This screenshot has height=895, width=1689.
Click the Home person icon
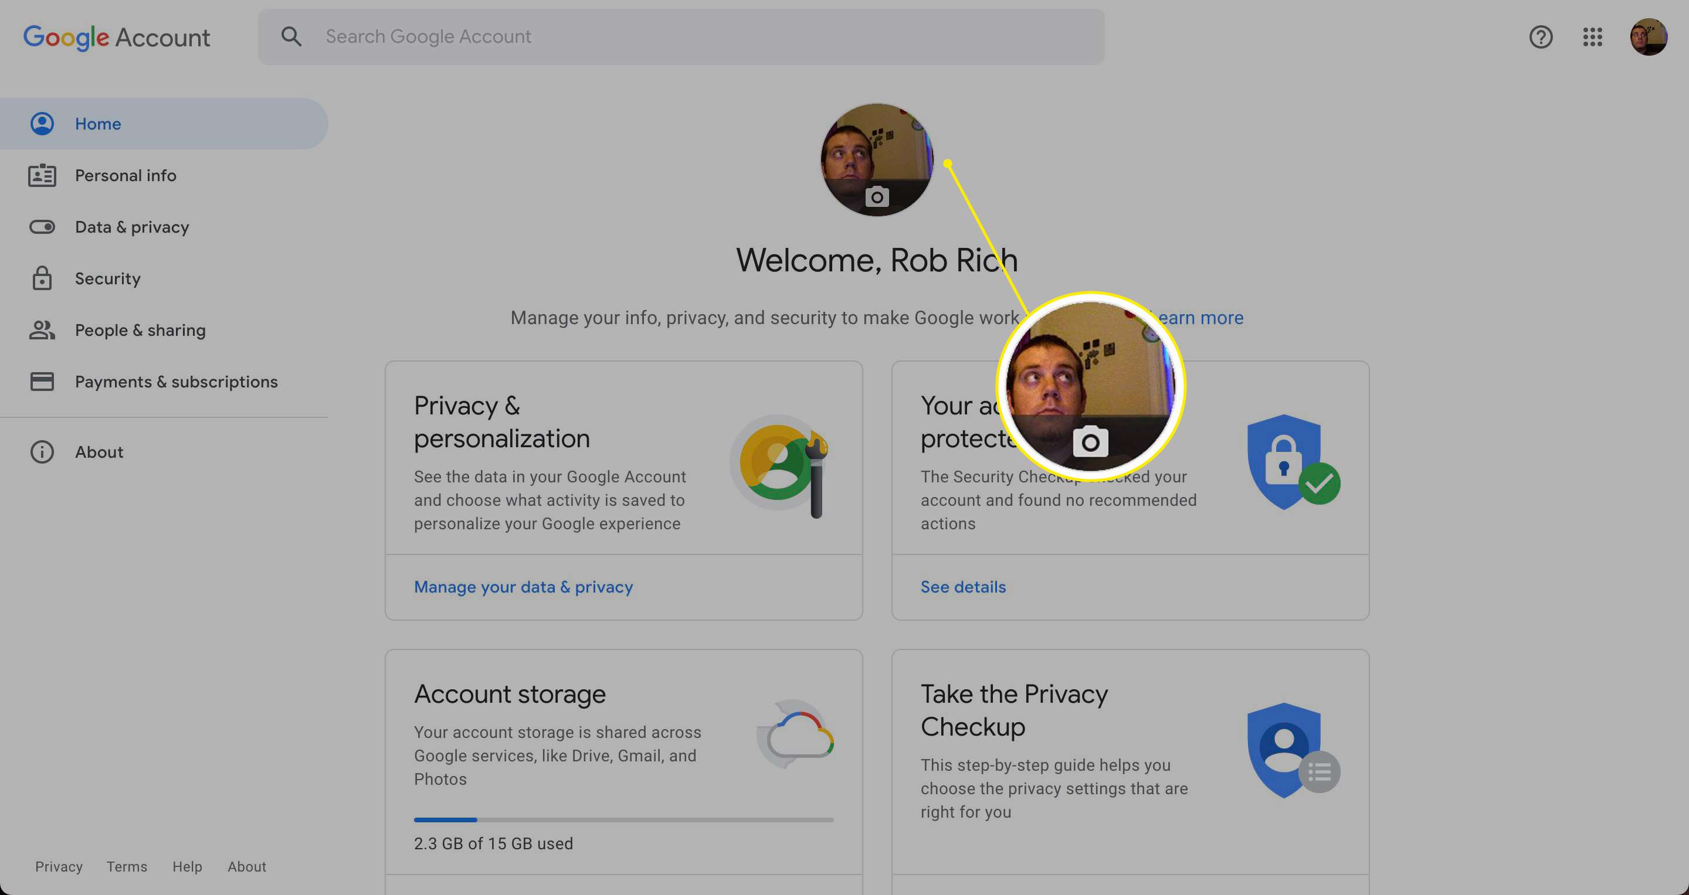42,124
